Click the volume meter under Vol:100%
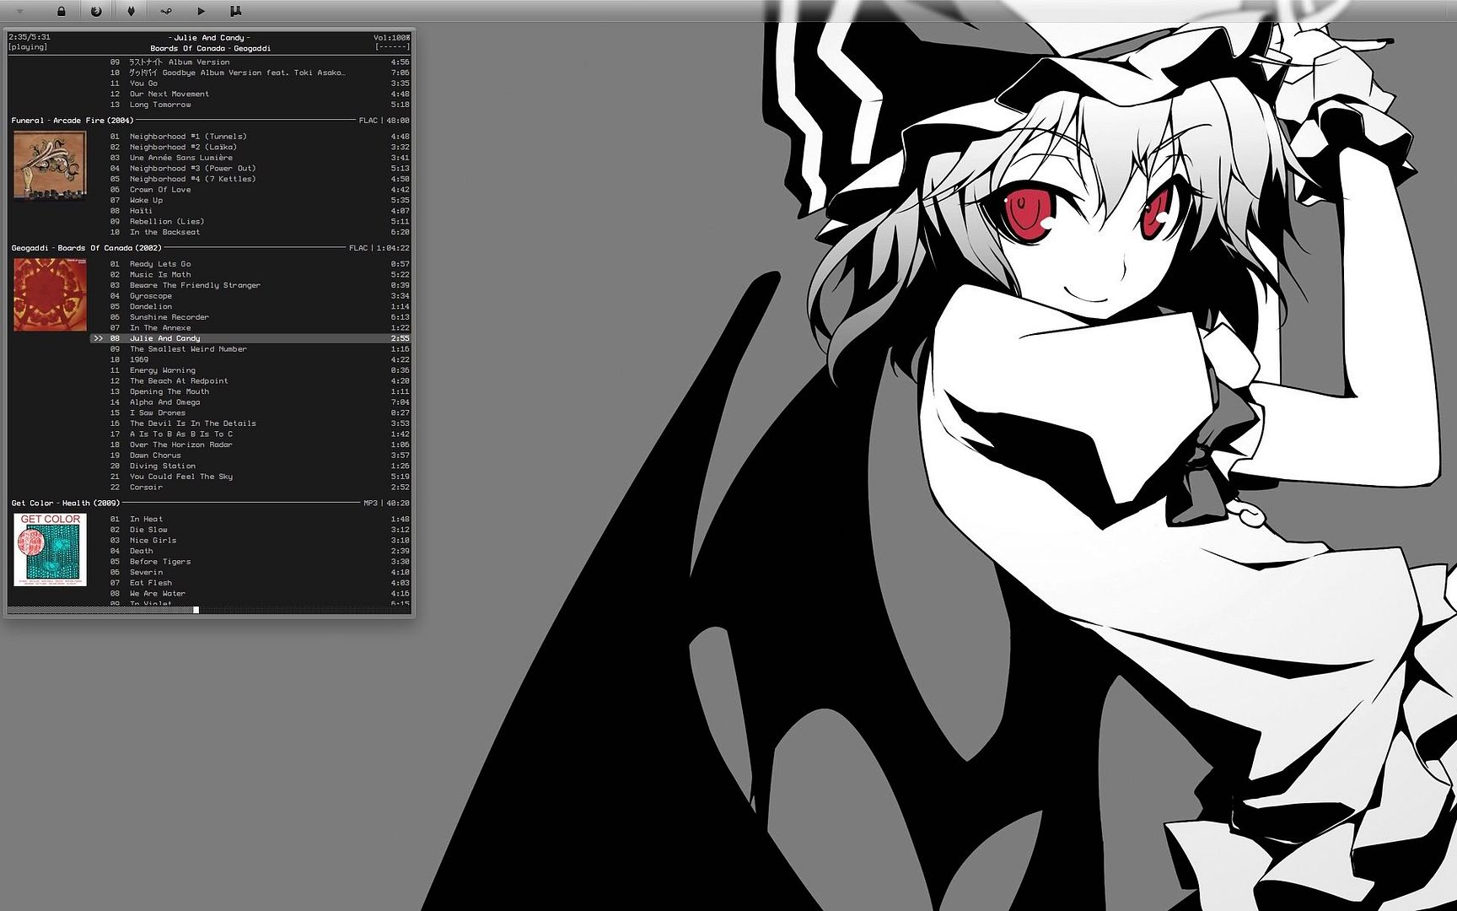Viewport: 1457px width, 911px height. tap(393, 47)
